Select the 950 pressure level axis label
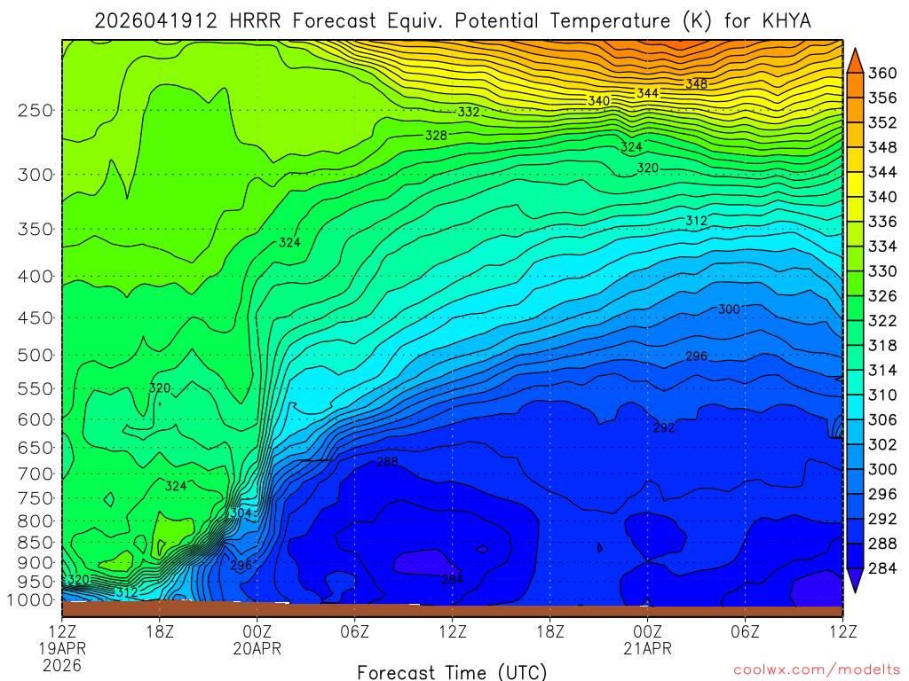 36,582
